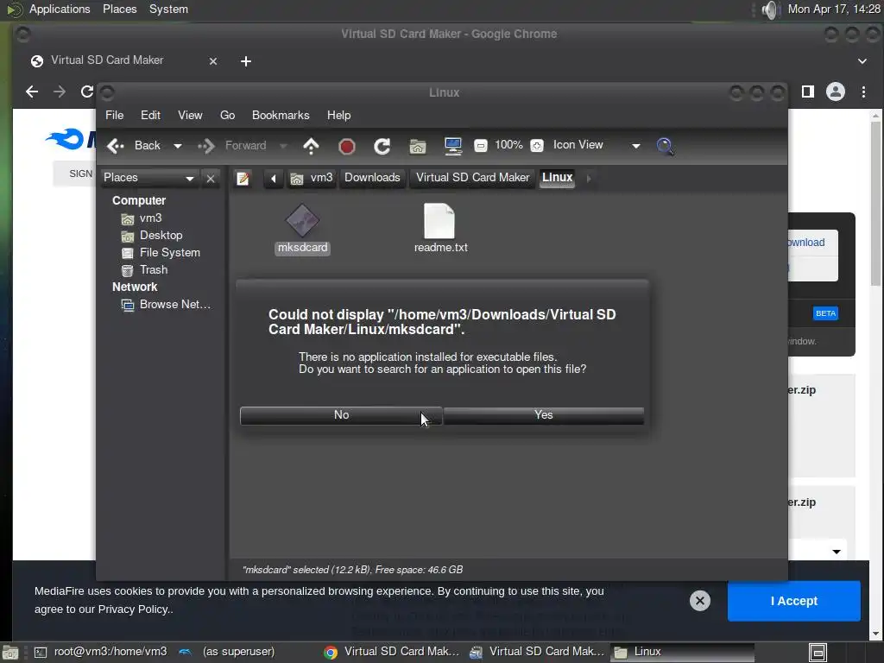Close Chrome tab Virtual SD Card Maker
The height and width of the screenshot is (663, 884).
coord(213,61)
